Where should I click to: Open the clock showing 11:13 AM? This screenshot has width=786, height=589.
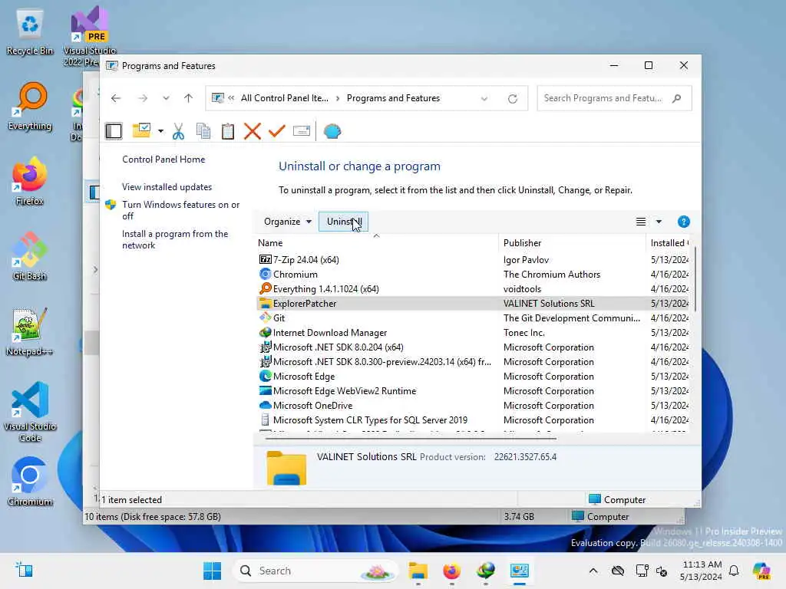click(x=701, y=571)
